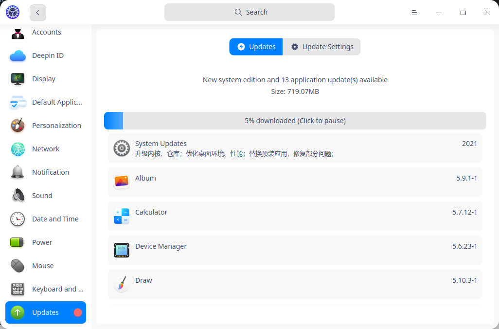Screen dimensions: 499x329
Task: Click the Album update name
Action: [x=145, y=178]
